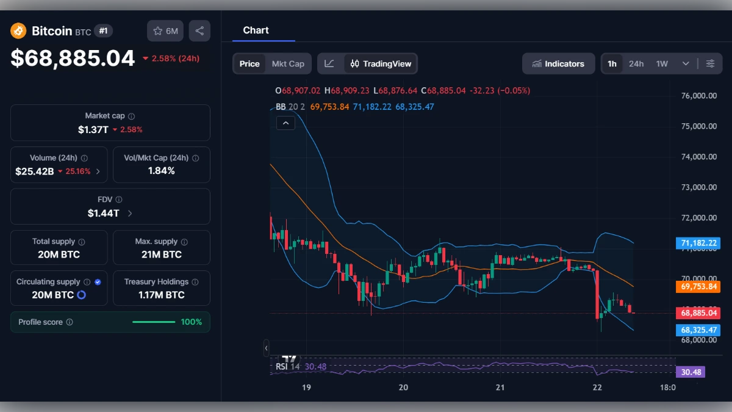Image resolution: width=732 pixels, height=412 pixels.
Task: Open the share options icon
Action: [x=199, y=31]
